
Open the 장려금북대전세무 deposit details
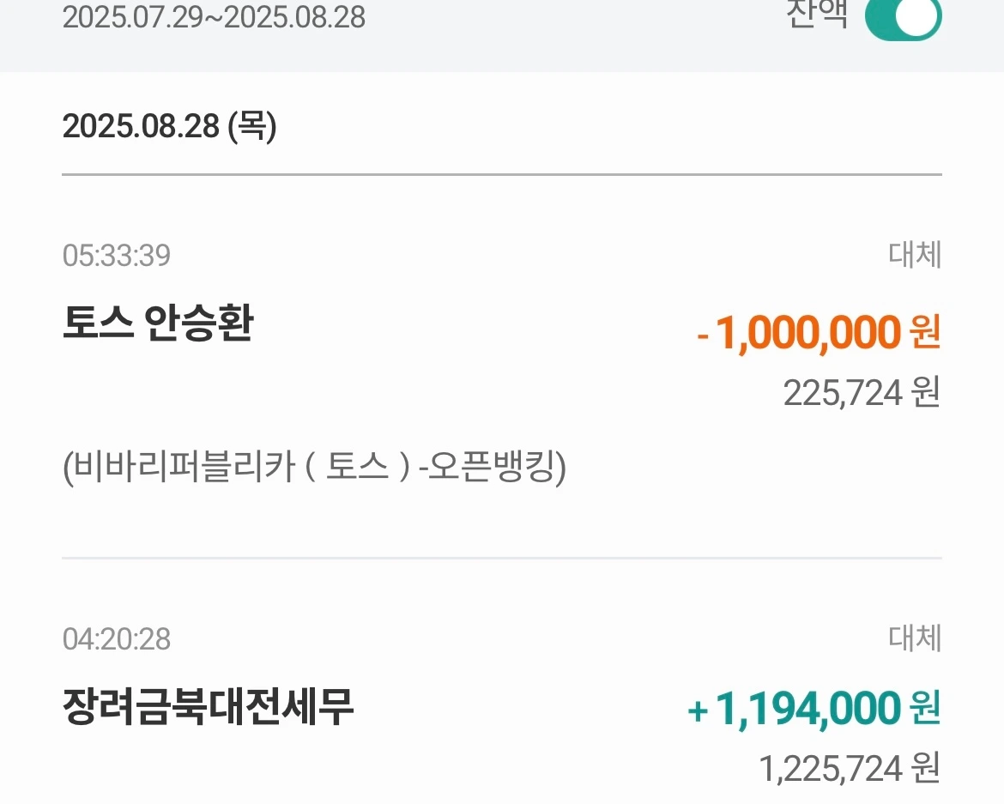209,707
